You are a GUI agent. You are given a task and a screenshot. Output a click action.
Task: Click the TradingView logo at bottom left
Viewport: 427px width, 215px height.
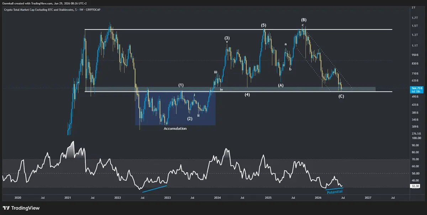tap(21, 208)
